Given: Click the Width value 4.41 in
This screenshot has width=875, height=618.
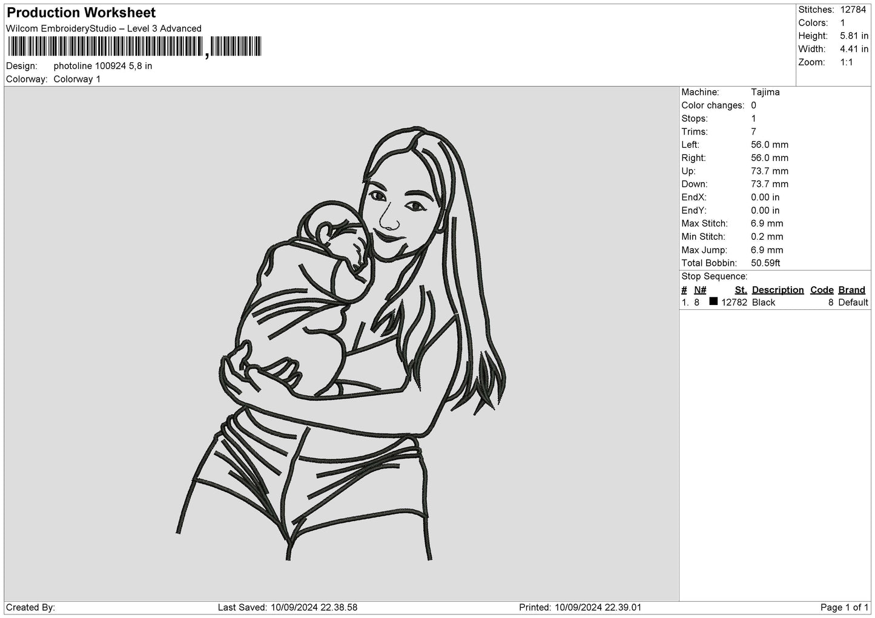Looking at the screenshot, I should [854, 49].
